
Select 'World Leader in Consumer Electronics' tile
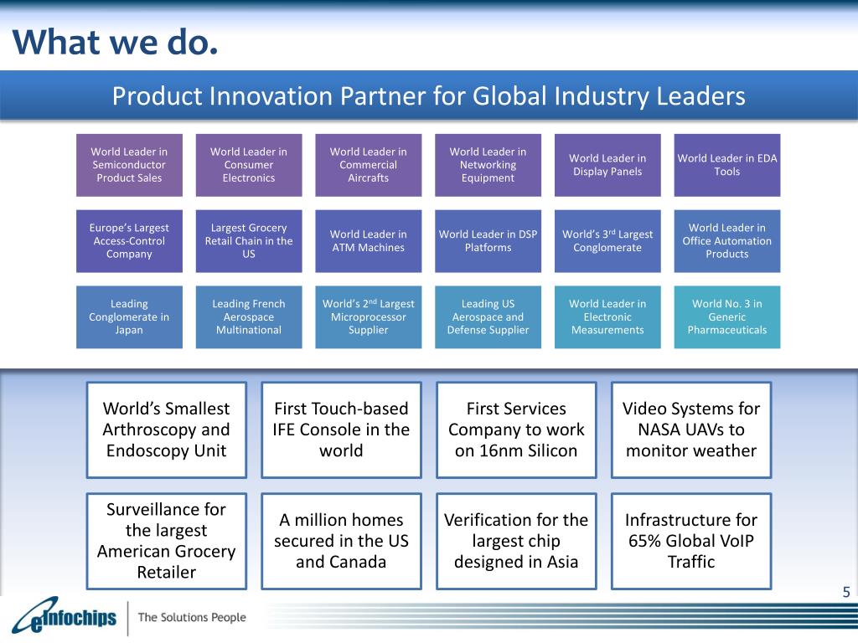pos(249,165)
